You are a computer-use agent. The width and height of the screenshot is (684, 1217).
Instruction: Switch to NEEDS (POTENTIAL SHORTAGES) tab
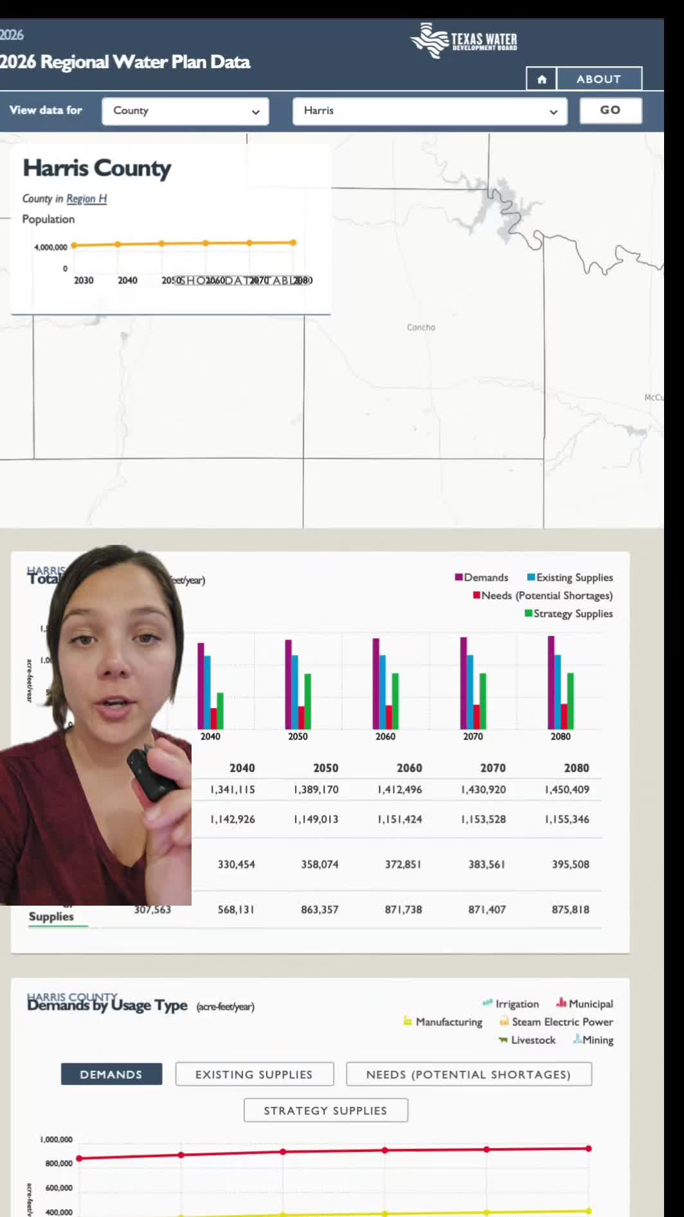point(469,1074)
